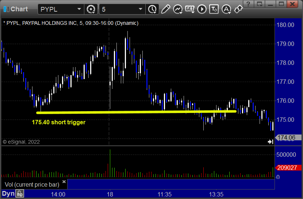Open the GET studies dropdown
The image size is (303, 199).
point(190,9)
